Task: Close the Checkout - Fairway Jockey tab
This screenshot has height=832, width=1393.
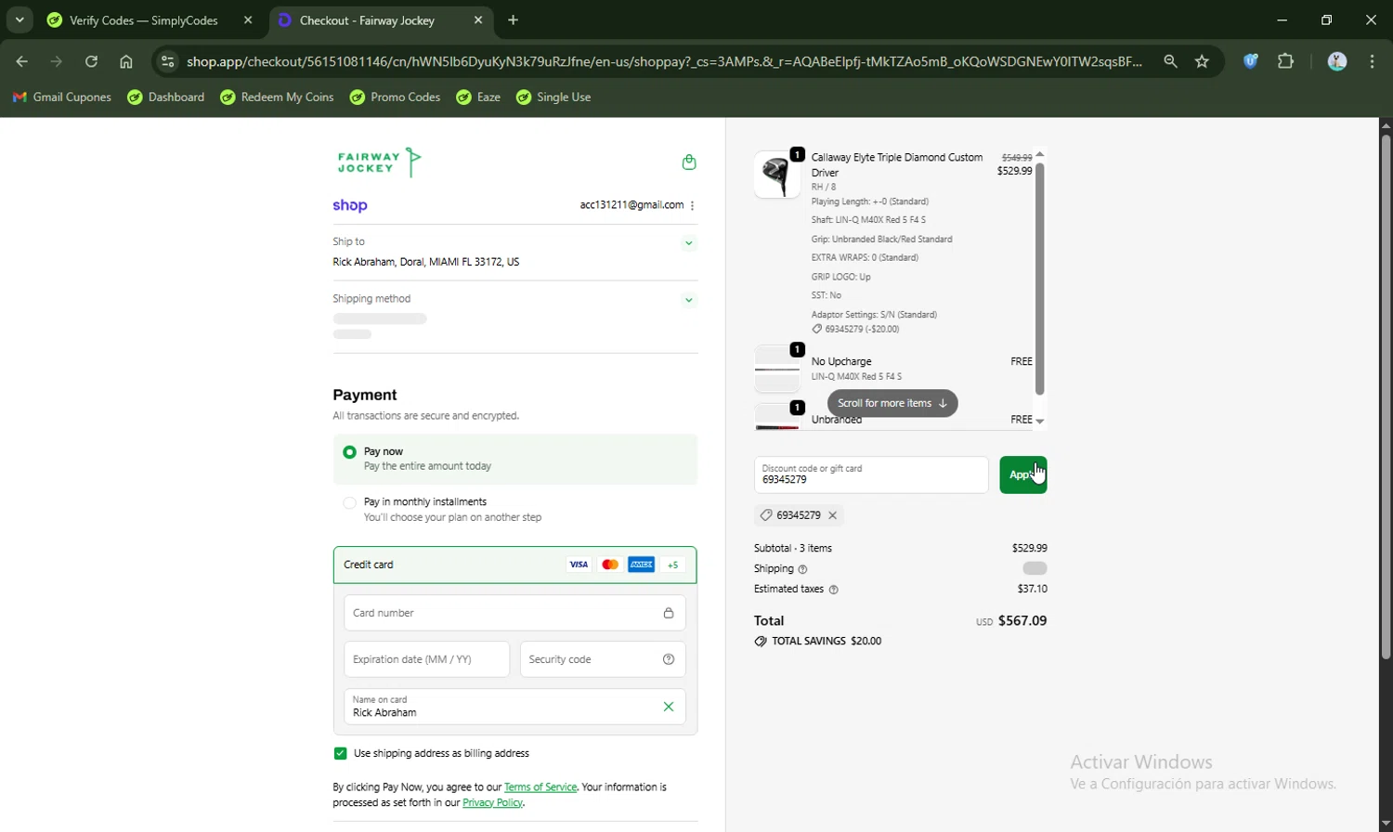Action: pyautogui.click(x=478, y=19)
